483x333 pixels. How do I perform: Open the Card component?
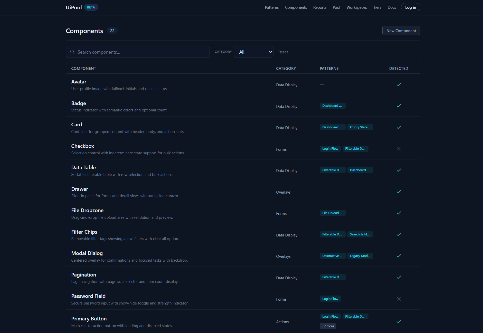pos(77,125)
